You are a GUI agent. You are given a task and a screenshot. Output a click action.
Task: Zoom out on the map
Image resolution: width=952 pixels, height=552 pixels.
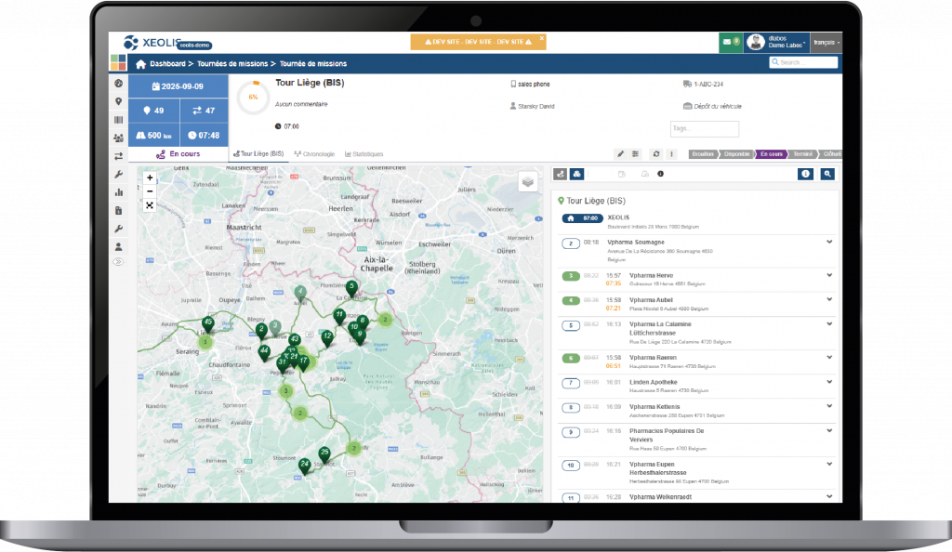(x=150, y=191)
